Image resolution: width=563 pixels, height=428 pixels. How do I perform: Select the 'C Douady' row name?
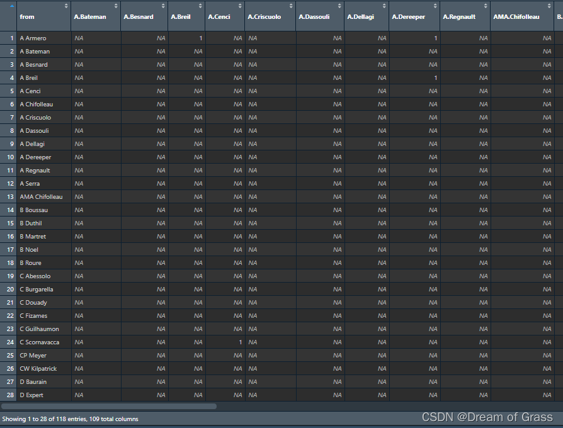[x=33, y=303]
